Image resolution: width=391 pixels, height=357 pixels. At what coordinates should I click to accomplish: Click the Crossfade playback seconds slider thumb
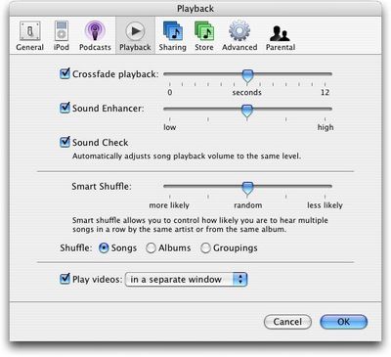247,76
